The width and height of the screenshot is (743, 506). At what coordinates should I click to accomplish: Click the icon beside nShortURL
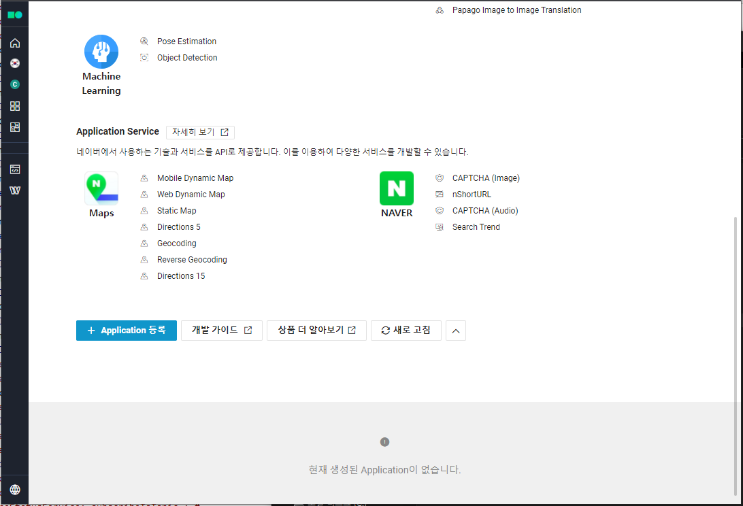tap(440, 195)
